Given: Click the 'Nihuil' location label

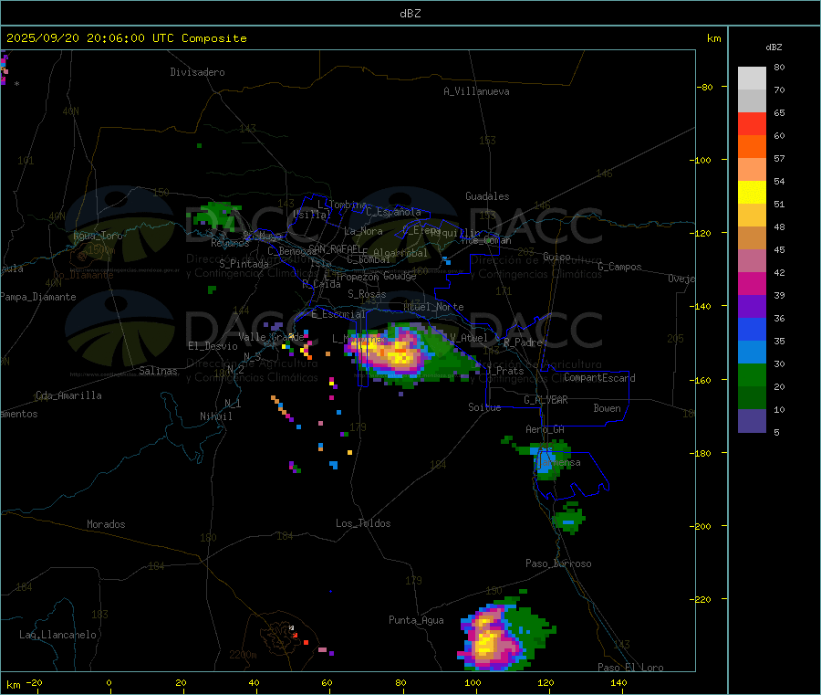Looking at the screenshot, I should click(x=215, y=416).
